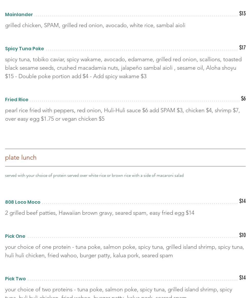Image resolution: width=247 pixels, height=298 pixels.
Task: Select the Pick One plate option
Action: click(x=15, y=236)
